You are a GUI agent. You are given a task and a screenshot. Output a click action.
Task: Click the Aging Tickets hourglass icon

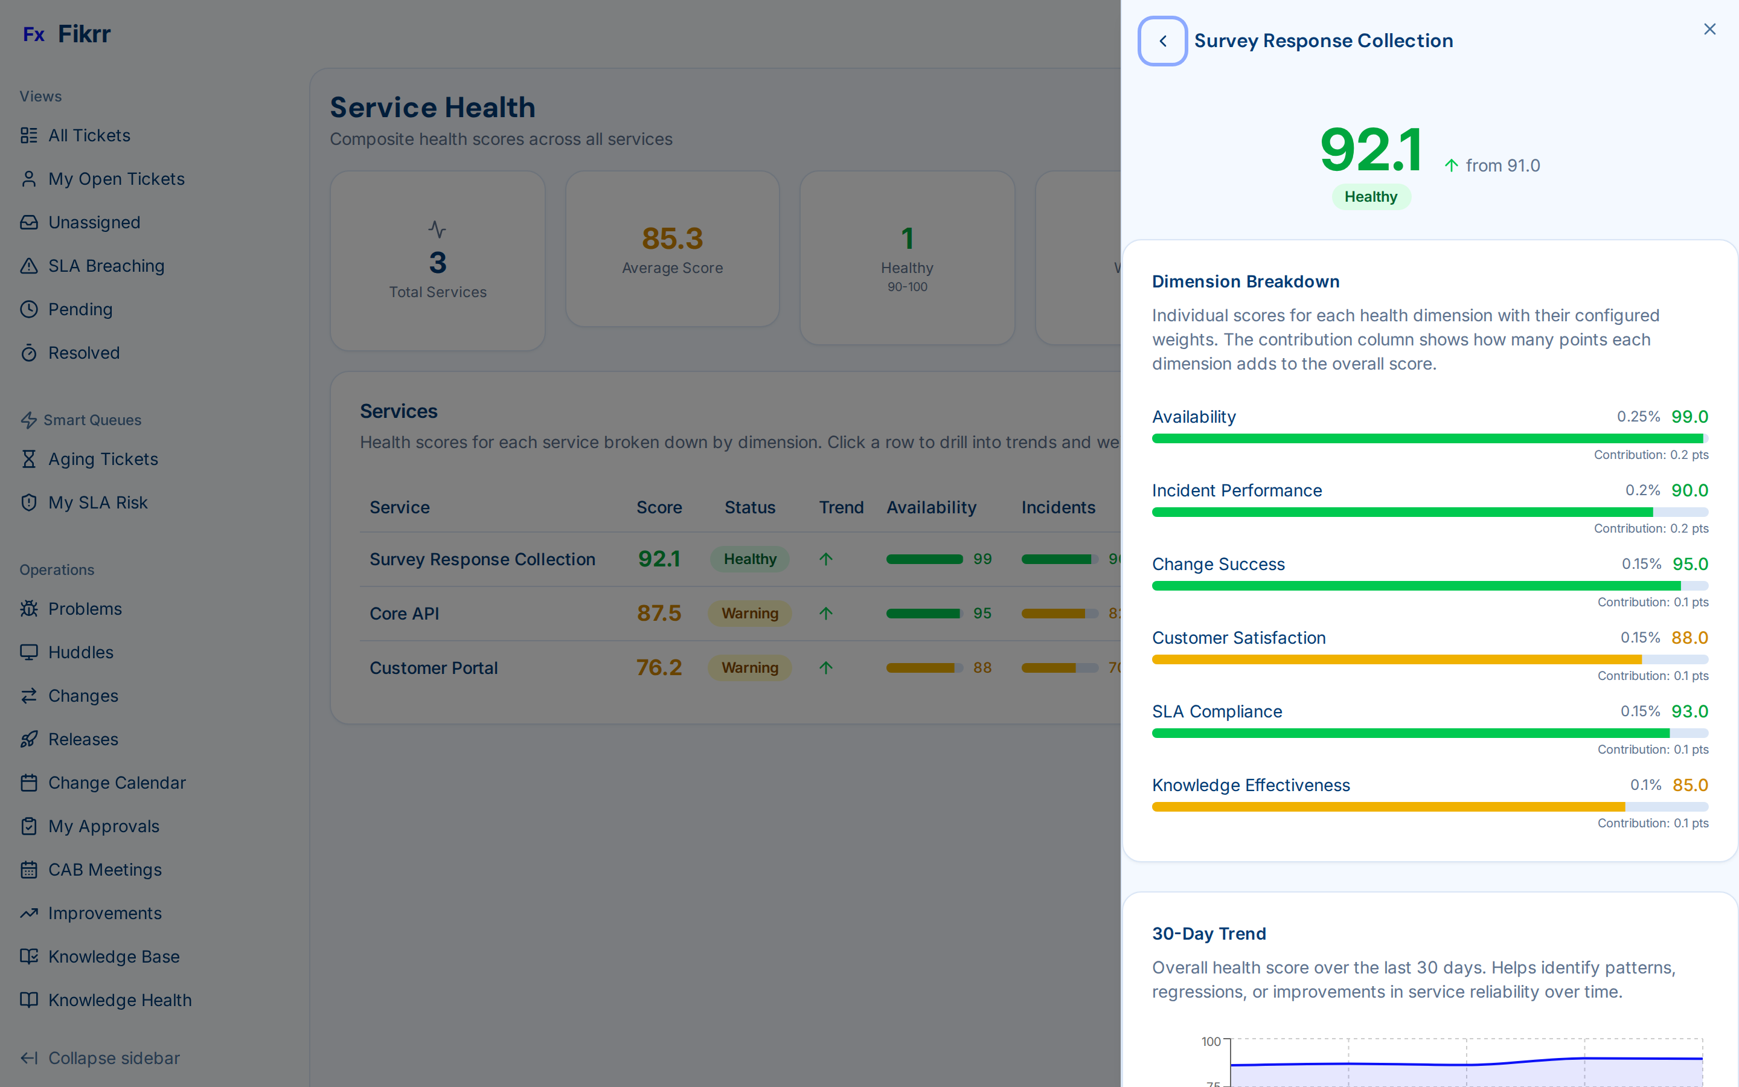pos(29,459)
